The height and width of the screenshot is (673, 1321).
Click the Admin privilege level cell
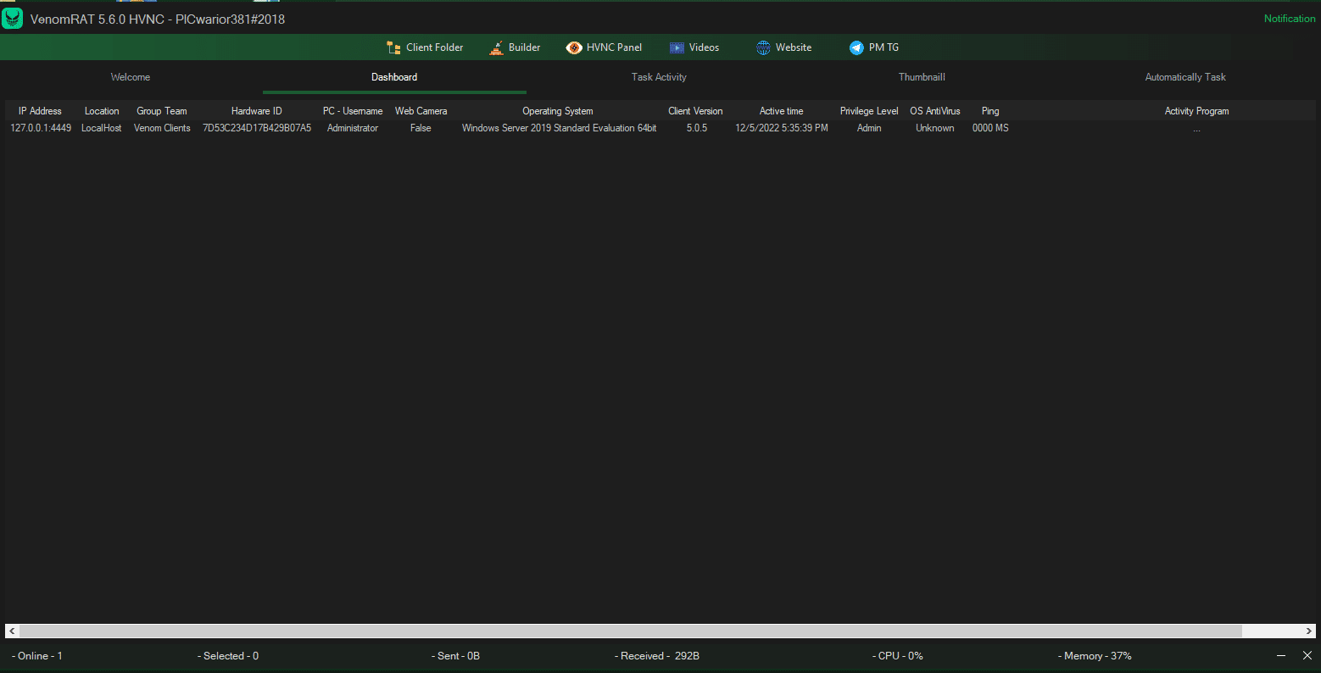[869, 128]
